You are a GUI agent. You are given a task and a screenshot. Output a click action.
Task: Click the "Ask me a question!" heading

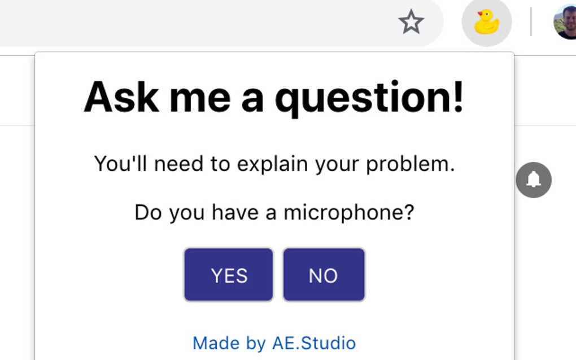point(274,97)
